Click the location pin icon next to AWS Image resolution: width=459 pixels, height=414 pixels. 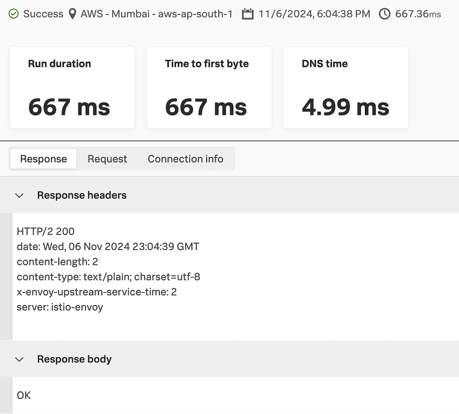click(72, 14)
